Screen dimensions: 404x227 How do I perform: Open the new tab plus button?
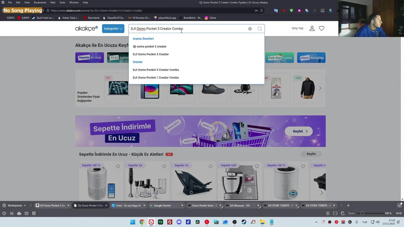tap(348, 205)
